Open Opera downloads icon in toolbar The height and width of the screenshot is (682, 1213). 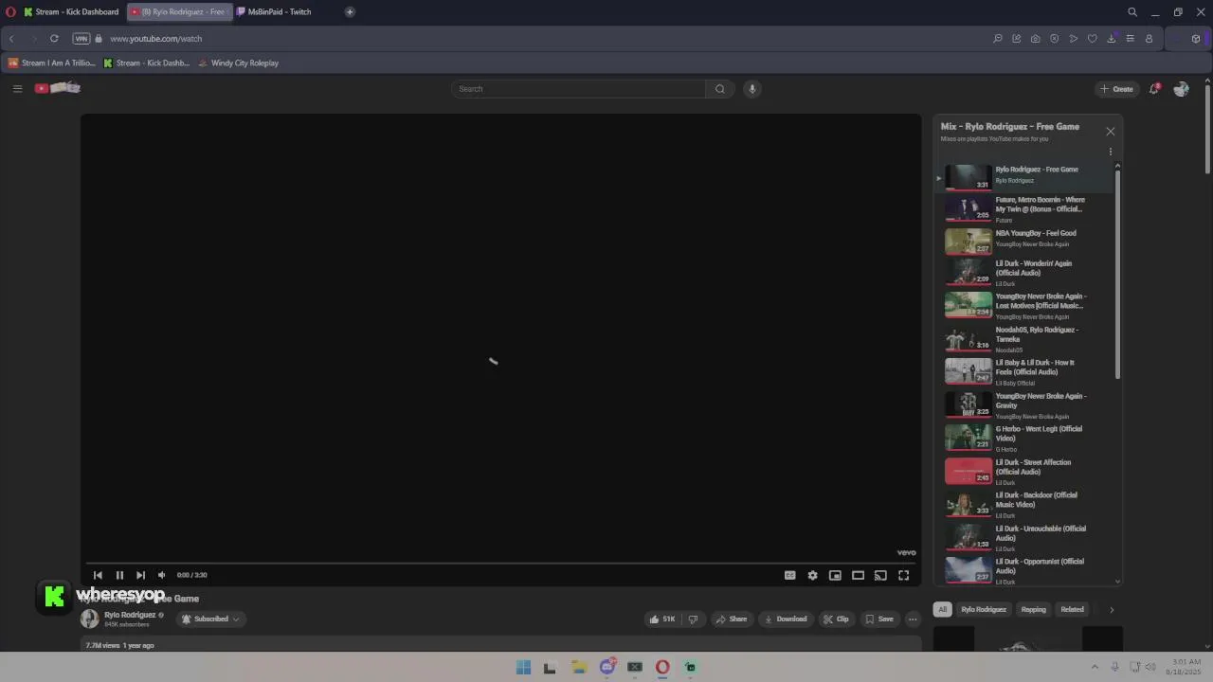(1111, 39)
